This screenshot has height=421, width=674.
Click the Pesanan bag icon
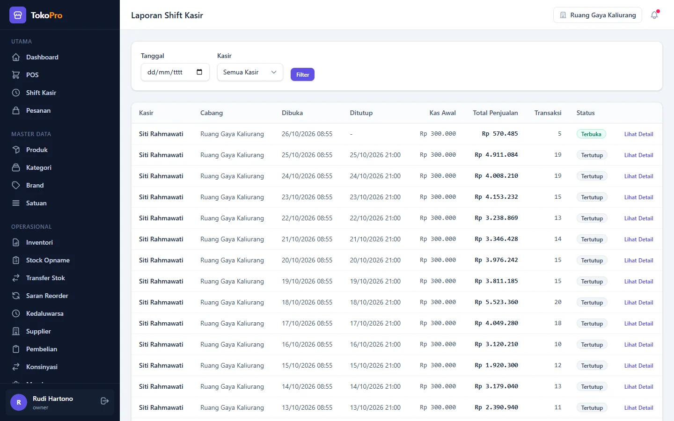pyautogui.click(x=16, y=110)
